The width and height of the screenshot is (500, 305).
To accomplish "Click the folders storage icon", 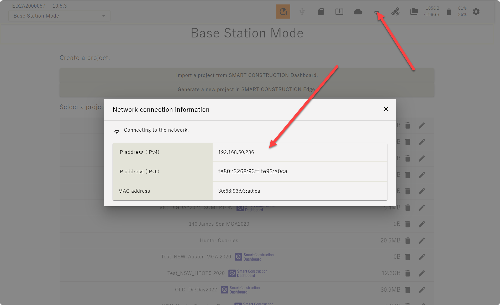I will [x=414, y=12].
